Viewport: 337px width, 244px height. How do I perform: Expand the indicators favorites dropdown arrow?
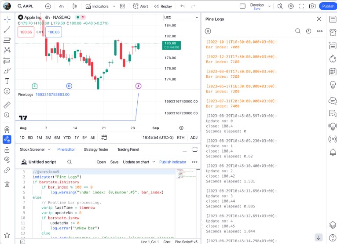(x=114, y=6)
